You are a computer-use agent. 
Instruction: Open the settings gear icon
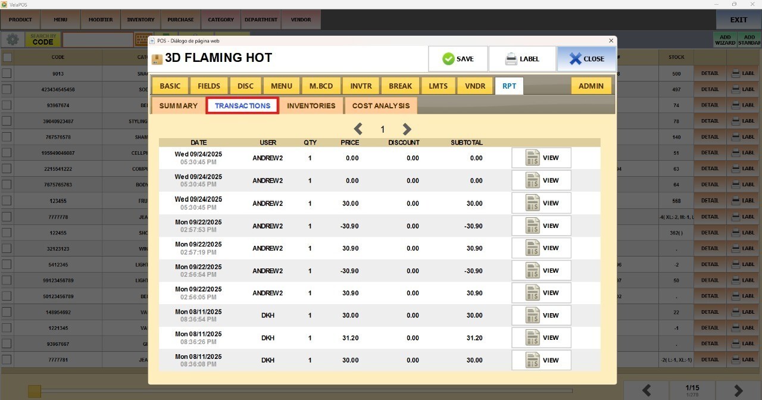(12, 40)
